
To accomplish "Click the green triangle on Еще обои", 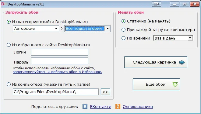I will coord(175,85).
